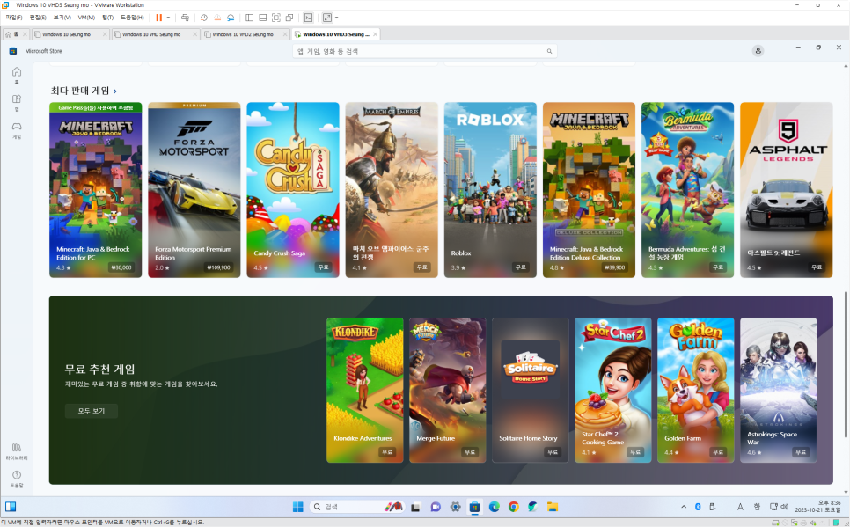Screen dimensions: 850x527
Task: Open the console view icon in VMware toolbar
Action: (x=308, y=18)
